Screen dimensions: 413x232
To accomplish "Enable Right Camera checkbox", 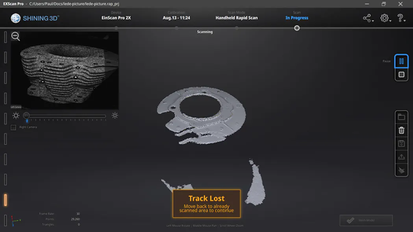I will tap(13, 127).
